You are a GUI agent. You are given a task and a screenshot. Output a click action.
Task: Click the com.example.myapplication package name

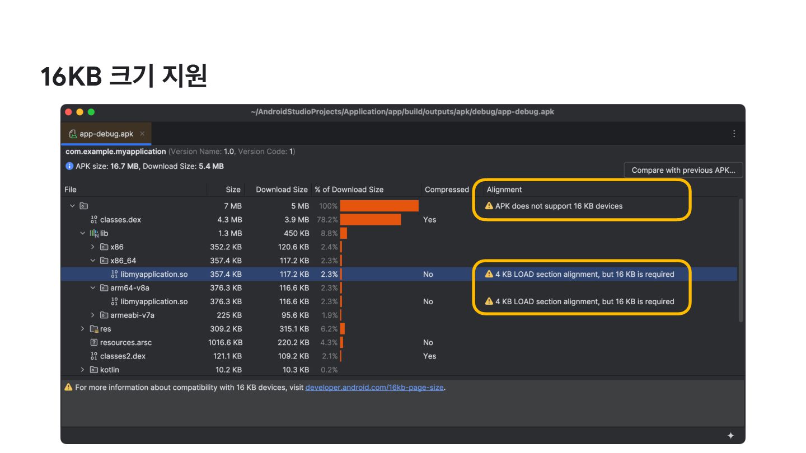(116, 152)
